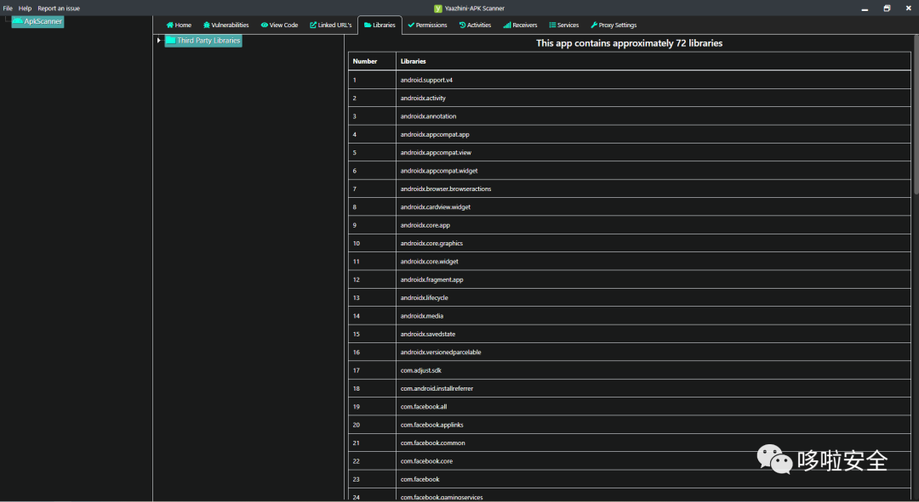This screenshot has height=502, width=919.
Task: Select the Libraries tab
Action: click(380, 25)
